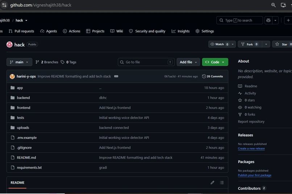View 0 forks link
This screenshot has height=194, width=292.
[247, 115]
